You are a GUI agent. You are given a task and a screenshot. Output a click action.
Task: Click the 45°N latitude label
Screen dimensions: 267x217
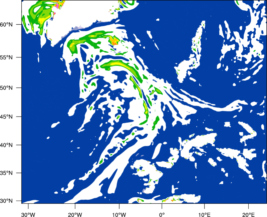pyautogui.click(x=6, y=117)
